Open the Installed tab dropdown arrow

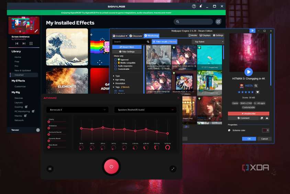(x=126, y=36)
